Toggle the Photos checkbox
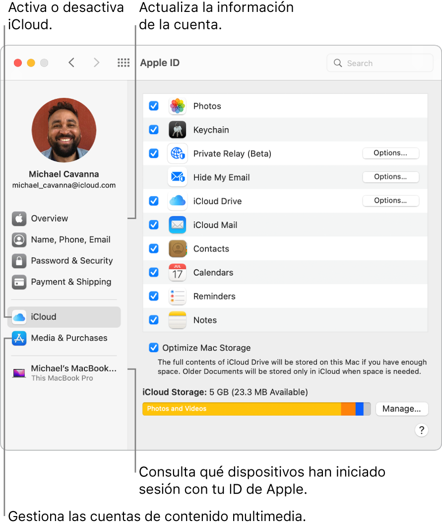Screen dimensions: 442x524 point(154,106)
